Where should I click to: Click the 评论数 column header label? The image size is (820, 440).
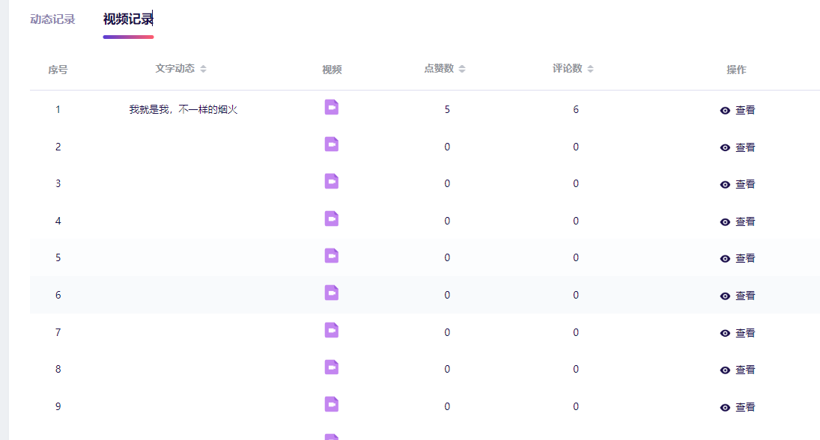pyautogui.click(x=568, y=68)
